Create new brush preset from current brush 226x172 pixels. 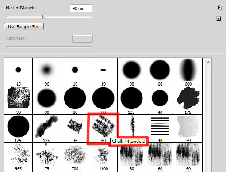click(218, 19)
